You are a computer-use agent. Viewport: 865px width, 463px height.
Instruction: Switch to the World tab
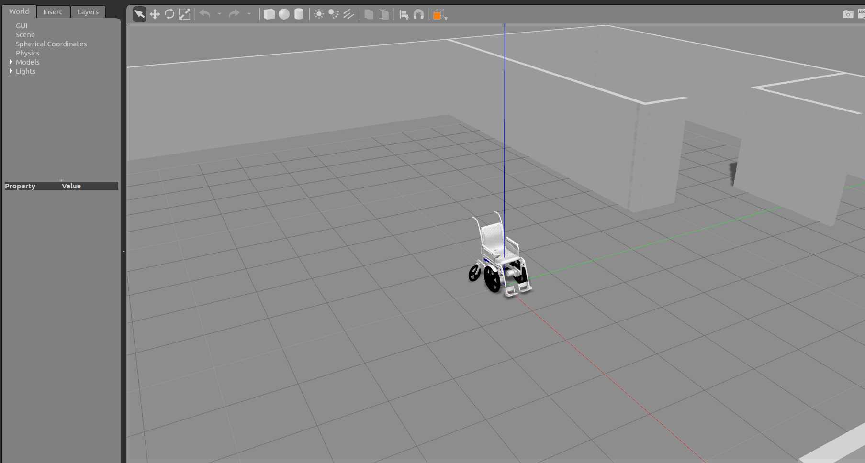(x=19, y=11)
